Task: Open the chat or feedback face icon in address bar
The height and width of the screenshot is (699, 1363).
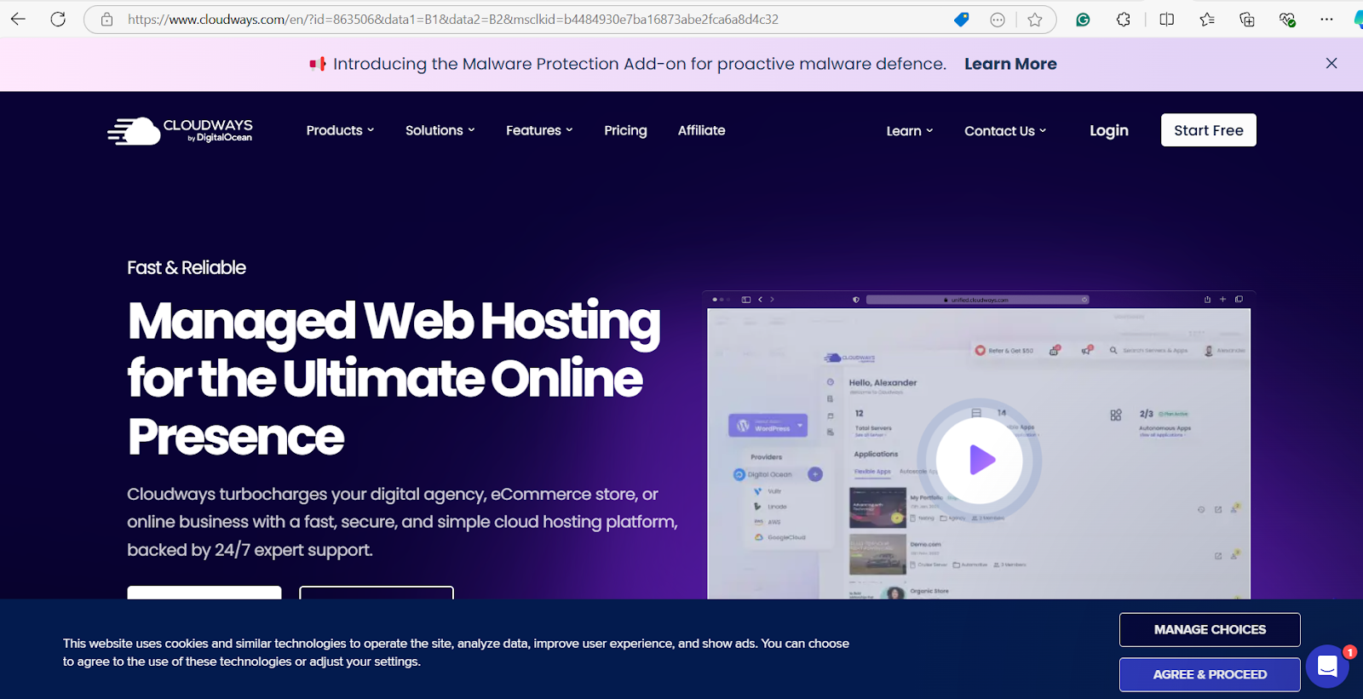Action: click(x=998, y=19)
